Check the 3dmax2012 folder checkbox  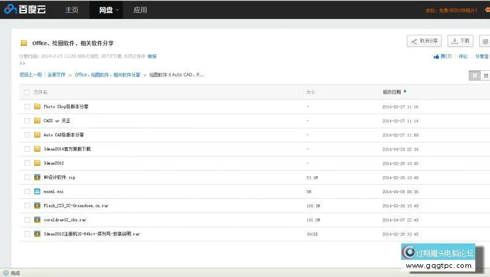27,163
